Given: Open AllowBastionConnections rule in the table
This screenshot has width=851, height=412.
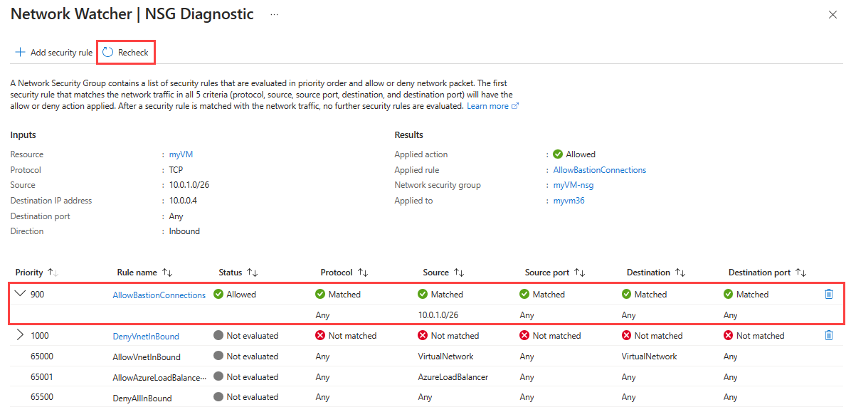Looking at the screenshot, I should pyautogui.click(x=159, y=295).
